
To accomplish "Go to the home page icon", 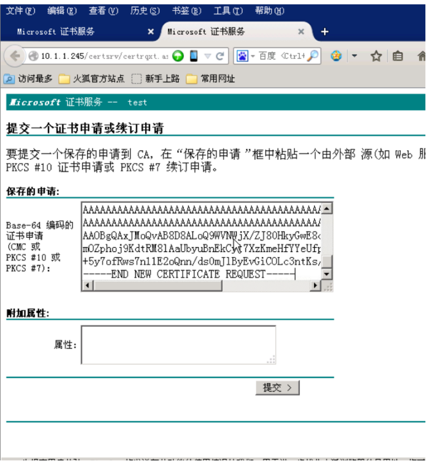I will (x=422, y=56).
